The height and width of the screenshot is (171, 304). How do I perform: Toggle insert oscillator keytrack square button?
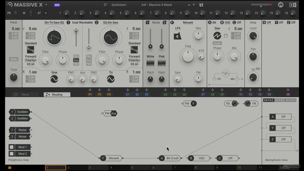point(226,36)
